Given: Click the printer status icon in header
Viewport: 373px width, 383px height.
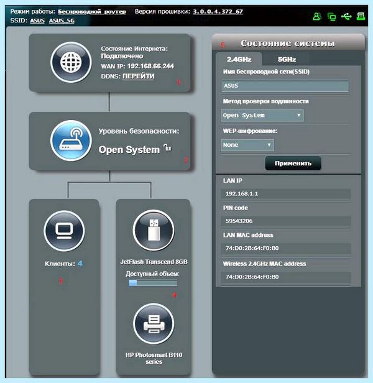Looking at the screenshot, I should (361, 16).
